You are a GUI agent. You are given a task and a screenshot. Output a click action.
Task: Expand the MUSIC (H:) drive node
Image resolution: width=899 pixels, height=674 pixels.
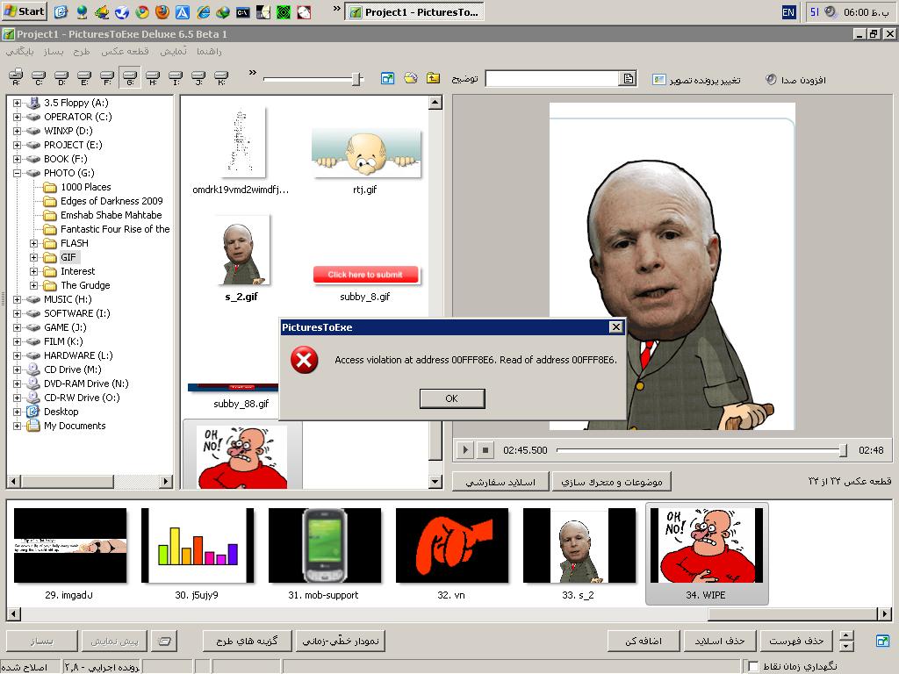tap(17, 299)
